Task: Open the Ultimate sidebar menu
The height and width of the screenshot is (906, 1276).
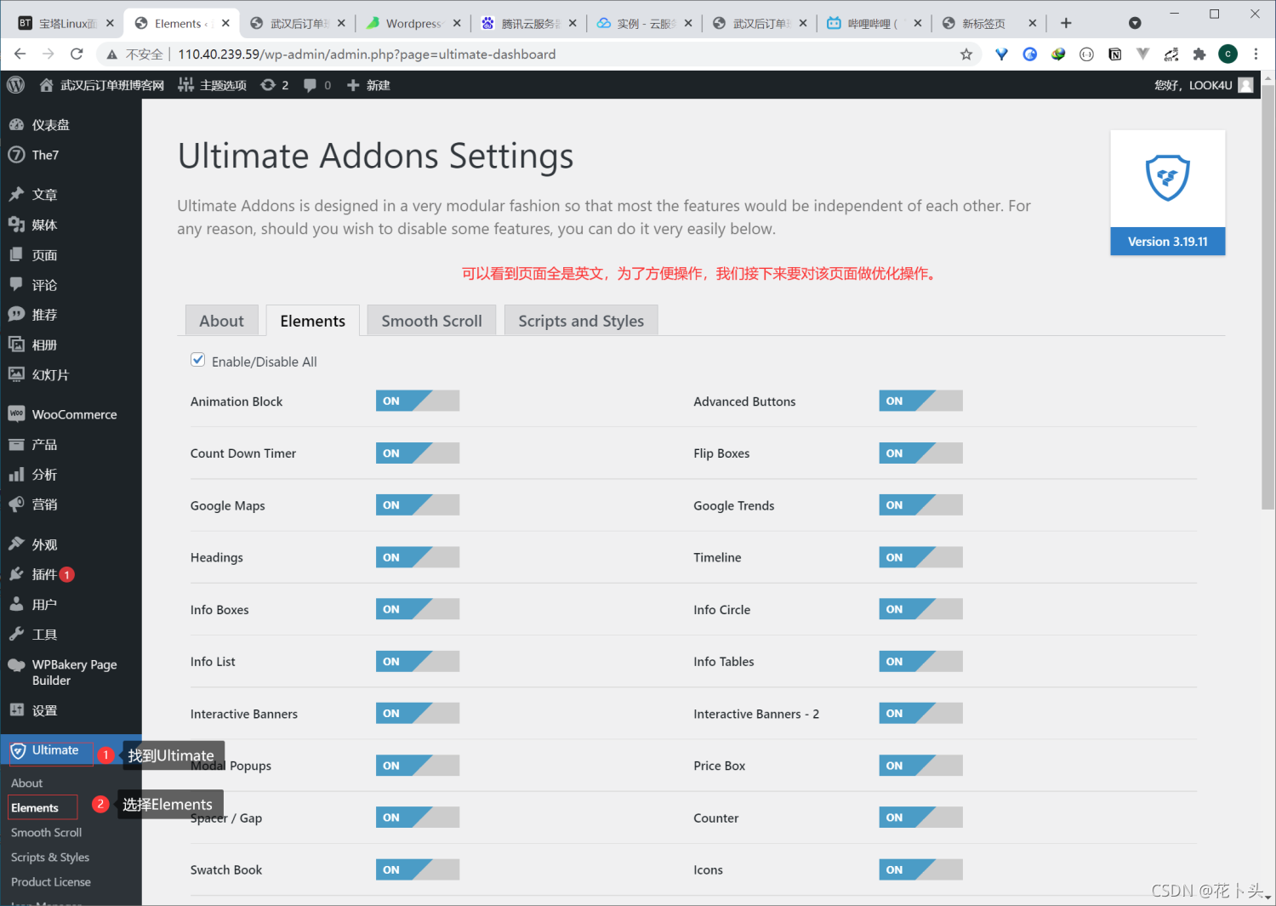Action: tap(71, 750)
